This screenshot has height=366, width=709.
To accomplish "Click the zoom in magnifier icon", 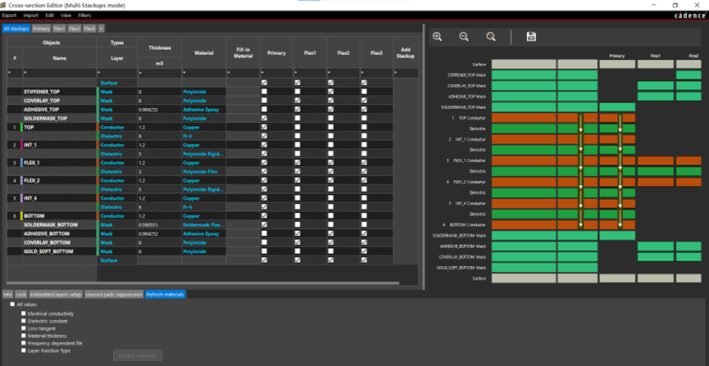I will pos(438,37).
